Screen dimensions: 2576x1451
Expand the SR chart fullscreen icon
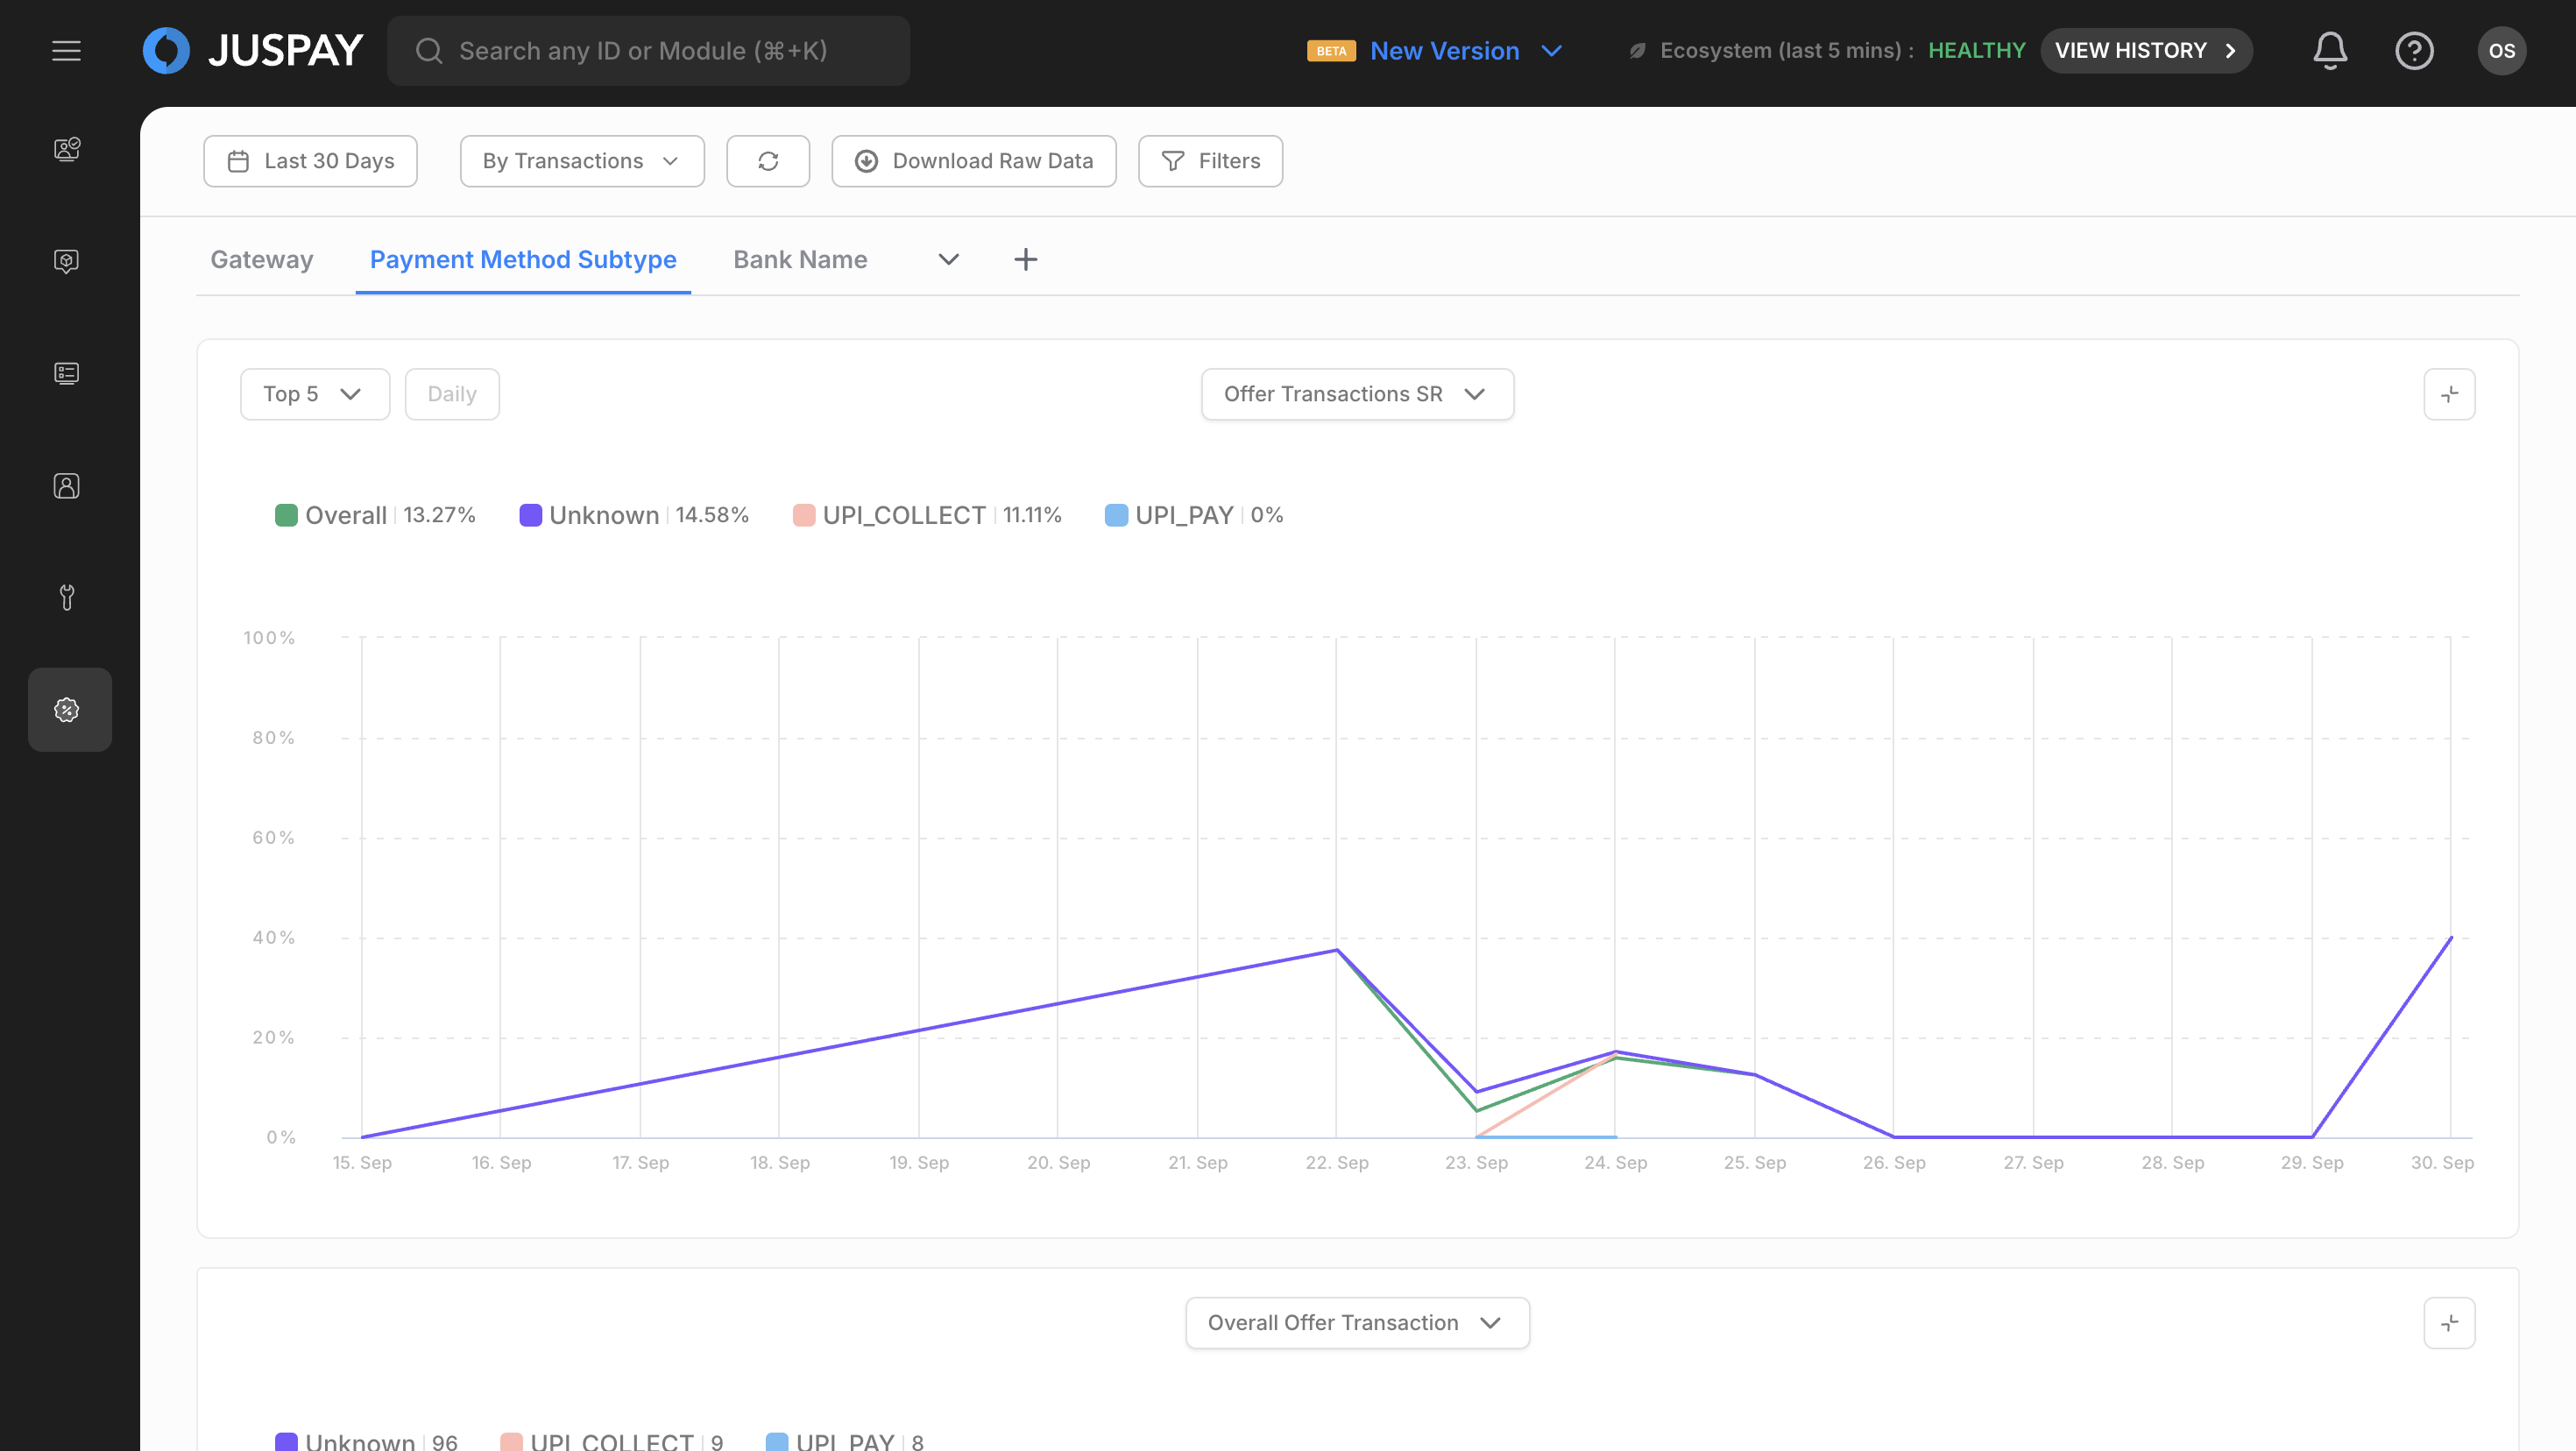(x=2449, y=394)
